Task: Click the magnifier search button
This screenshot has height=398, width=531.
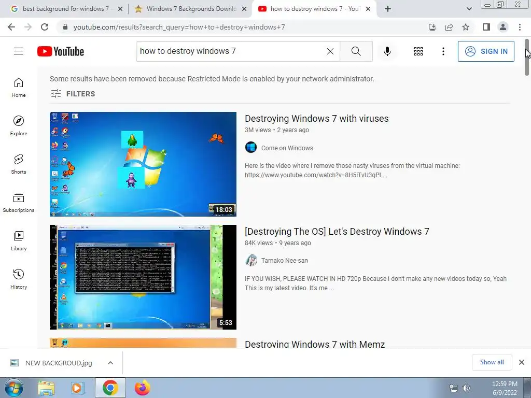Action: 356,51
